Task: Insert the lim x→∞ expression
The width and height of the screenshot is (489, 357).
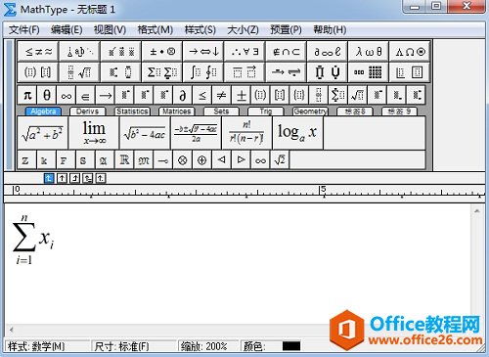Action: 94,133
